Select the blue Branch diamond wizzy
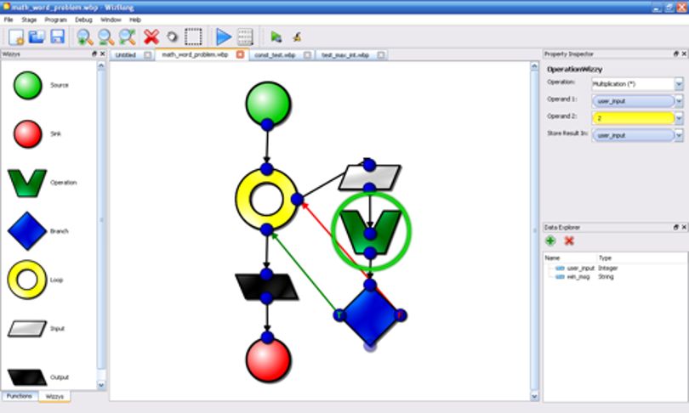The width and height of the screenshot is (689, 413). tap(27, 231)
